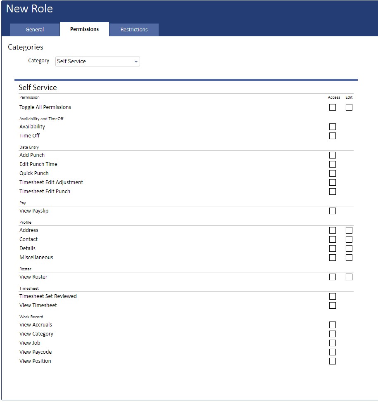Tick Timesheet Edit Adjustment access checkbox
Image resolution: width=378 pixels, height=402 pixels.
[x=332, y=182]
